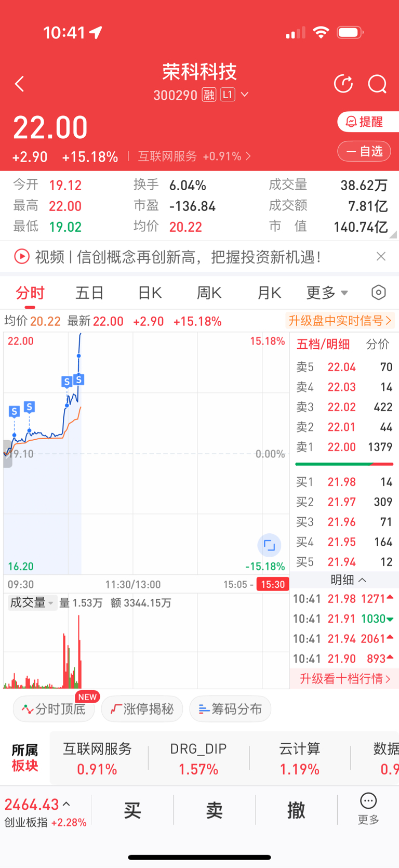Screen dimensions: 399x868
Task: Tap the chart left edge drawer handle
Action: [x=7, y=454]
